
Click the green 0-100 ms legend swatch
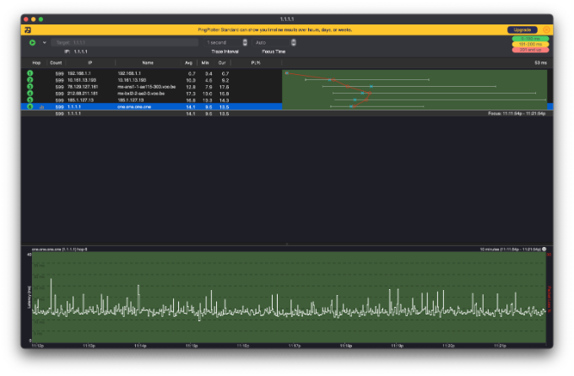coord(530,39)
